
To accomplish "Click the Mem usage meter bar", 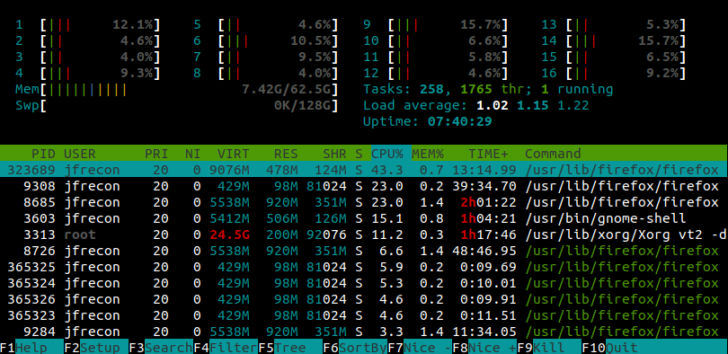I will (x=177, y=89).
